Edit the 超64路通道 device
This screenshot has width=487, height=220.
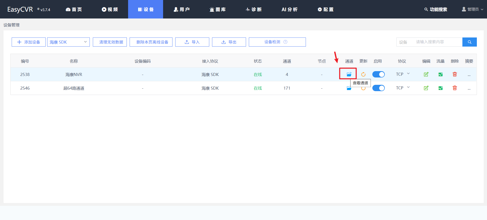click(x=426, y=88)
